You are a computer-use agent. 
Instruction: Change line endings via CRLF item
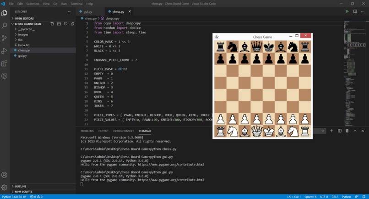335,197
